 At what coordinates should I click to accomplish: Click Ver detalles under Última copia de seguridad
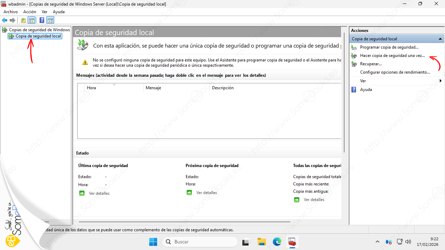coord(99,193)
